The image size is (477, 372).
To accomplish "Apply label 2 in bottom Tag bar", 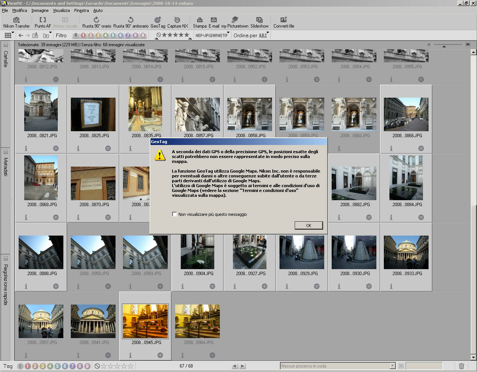I will pos(35,366).
